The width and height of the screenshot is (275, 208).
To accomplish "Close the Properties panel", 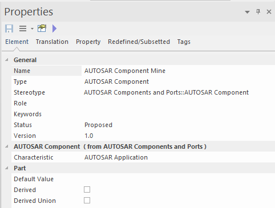I will tap(269, 12).
